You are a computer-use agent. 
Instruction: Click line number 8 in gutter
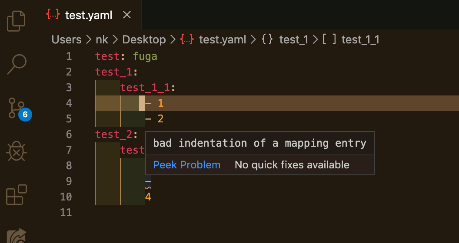coord(69,166)
